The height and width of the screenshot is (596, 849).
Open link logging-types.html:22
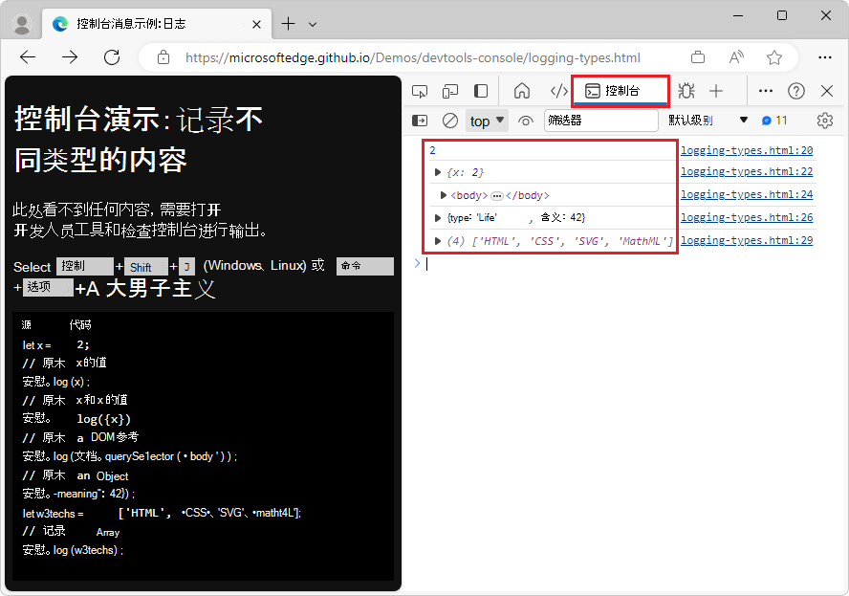tap(747, 171)
